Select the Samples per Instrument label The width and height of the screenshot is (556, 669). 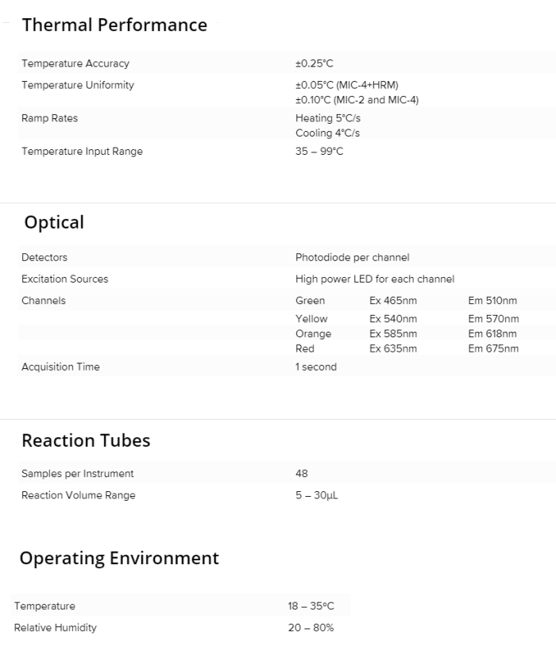(x=78, y=474)
